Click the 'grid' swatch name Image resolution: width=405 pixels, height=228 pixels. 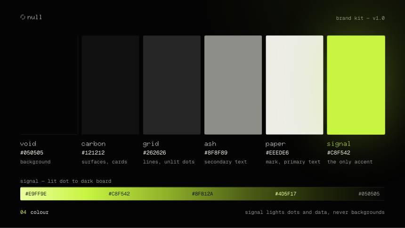pos(151,144)
